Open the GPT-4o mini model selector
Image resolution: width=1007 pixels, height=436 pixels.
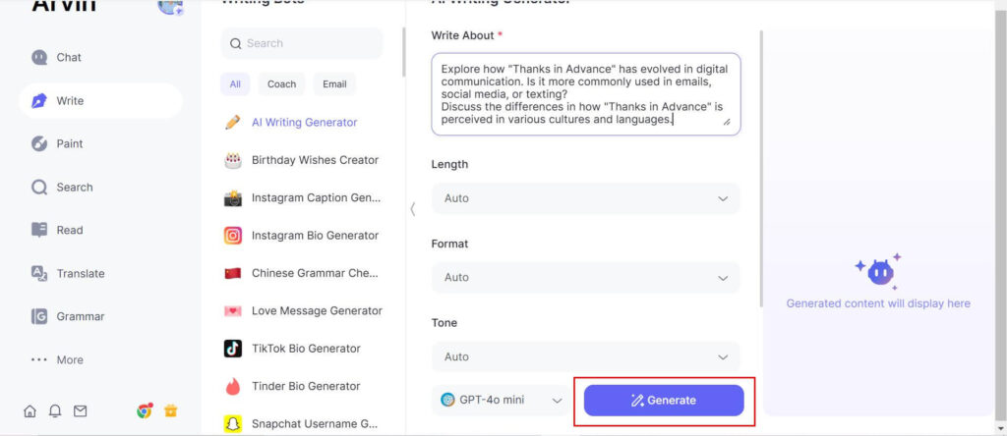[x=502, y=400]
